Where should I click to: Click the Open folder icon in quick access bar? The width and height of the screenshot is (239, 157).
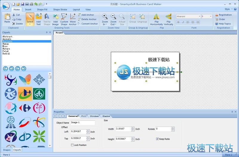coord(18,4)
